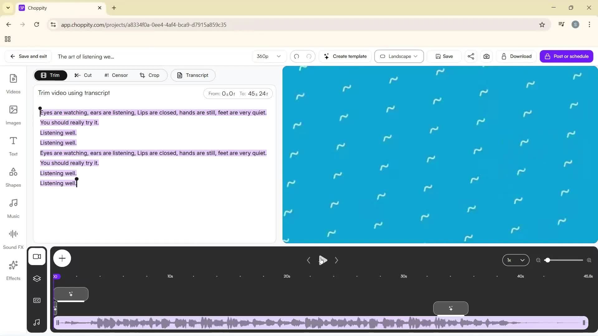Open the Effects panel

pyautogui.click(x=13, y=270)
